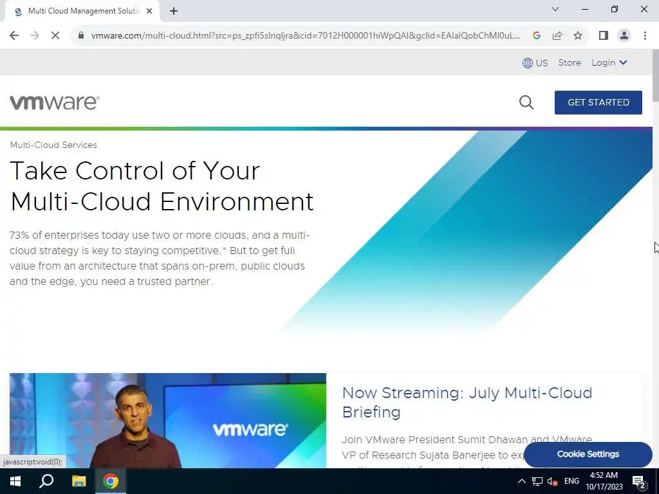Click the GET STARTED button
The image size is (659, 494).
coord(599,102)
